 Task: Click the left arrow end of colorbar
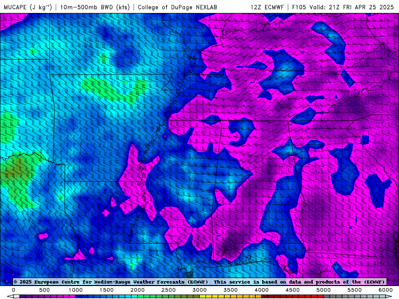tap(10, 297)
